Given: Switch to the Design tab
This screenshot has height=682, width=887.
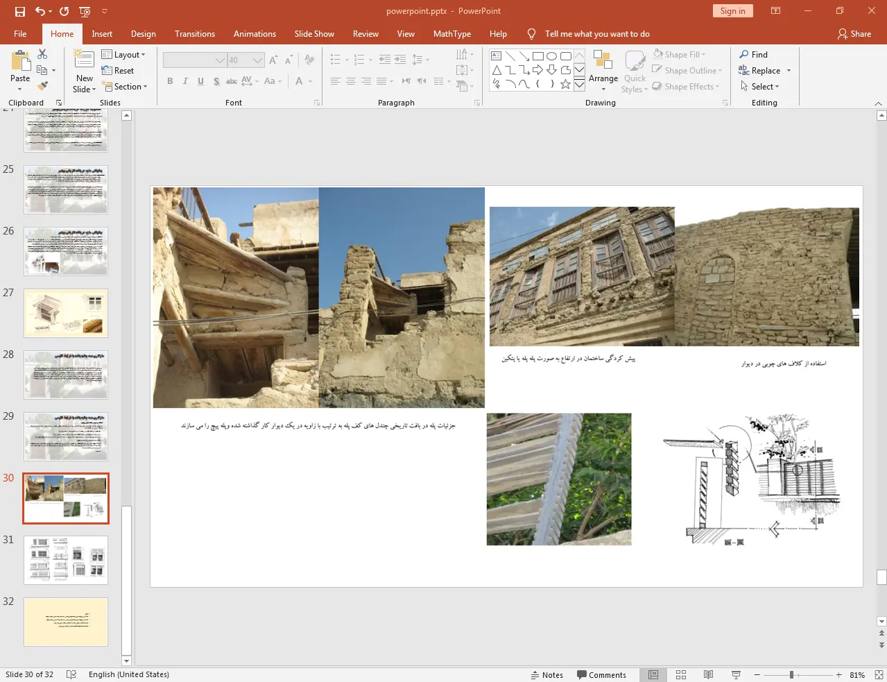Looking at the screenshot, I should click(143, 33).
